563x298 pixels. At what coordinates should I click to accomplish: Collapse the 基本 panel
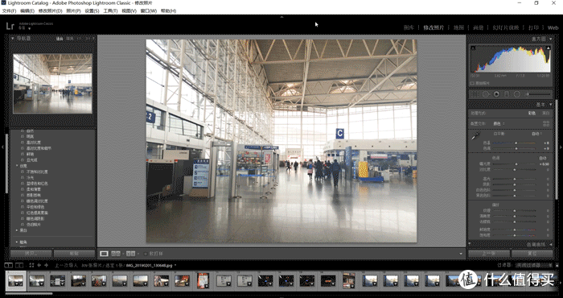[551, 104]
